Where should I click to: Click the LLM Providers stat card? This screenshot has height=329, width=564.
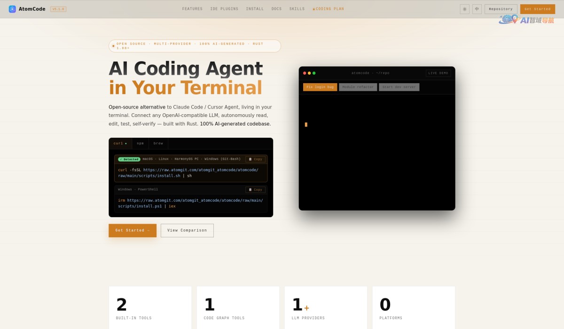[326, 307]
